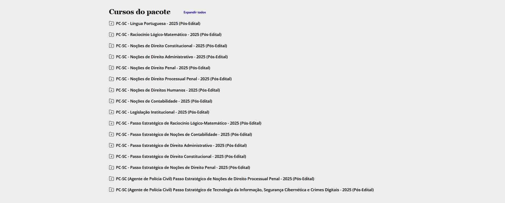Expand the Legislação Institucional course title
505x203 pixels.
[162, 112]
